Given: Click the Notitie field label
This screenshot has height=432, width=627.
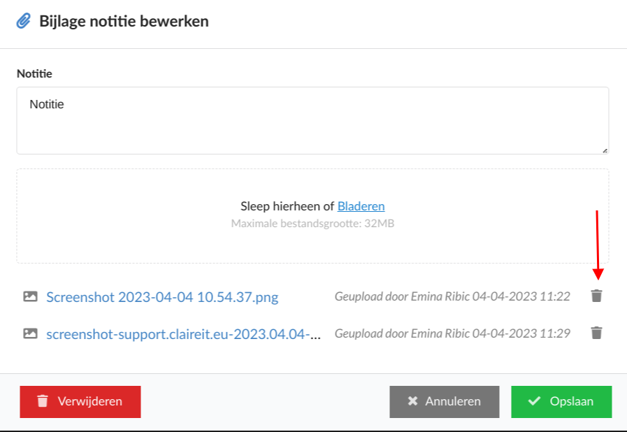Looking at the screenshot, I should [x=34, y=73].
